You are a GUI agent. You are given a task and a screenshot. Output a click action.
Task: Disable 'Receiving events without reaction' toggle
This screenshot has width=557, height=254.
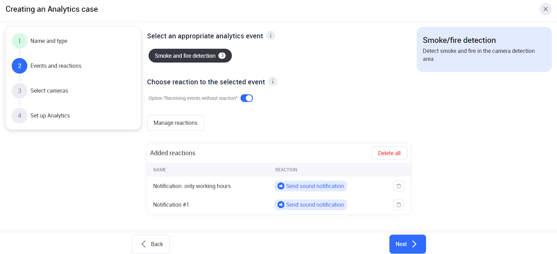pyautogui.click(x=247, y=98)
